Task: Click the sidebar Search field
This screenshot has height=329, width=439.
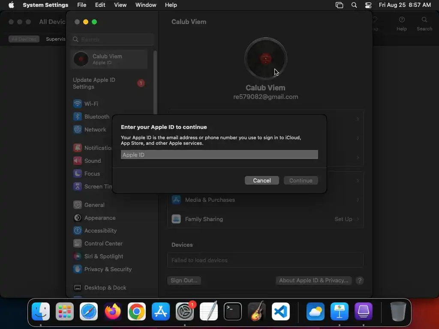Action: (113, 39)
